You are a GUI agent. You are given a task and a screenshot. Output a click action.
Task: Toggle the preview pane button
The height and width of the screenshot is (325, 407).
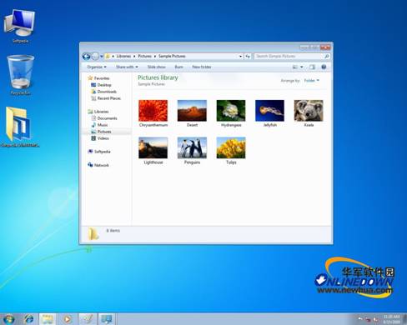pyautogui.click(x=312, y=67)
